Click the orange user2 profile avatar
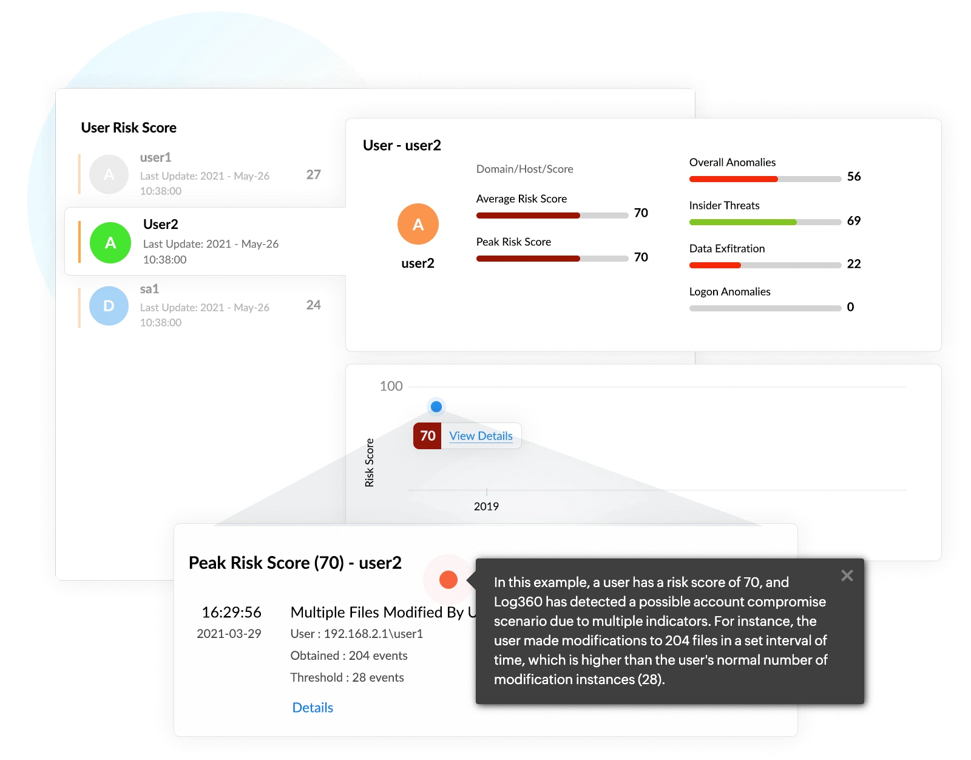The height and width of the screenshot is (760, 971). (x=418, y=224)
